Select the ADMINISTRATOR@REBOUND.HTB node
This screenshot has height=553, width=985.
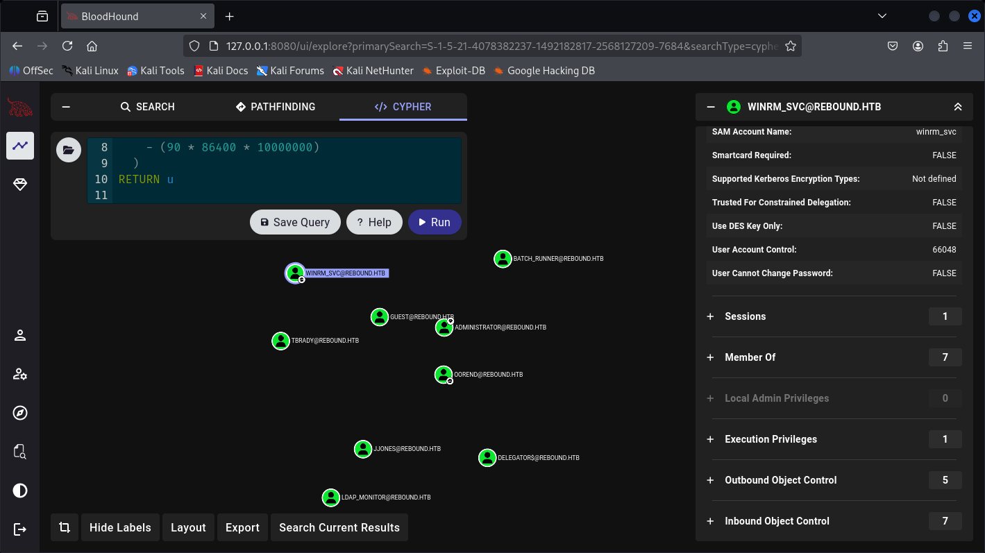coord(444,327)
